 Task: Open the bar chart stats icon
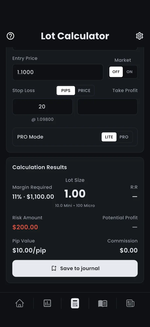pyautogui.click(x=47, y=303)
